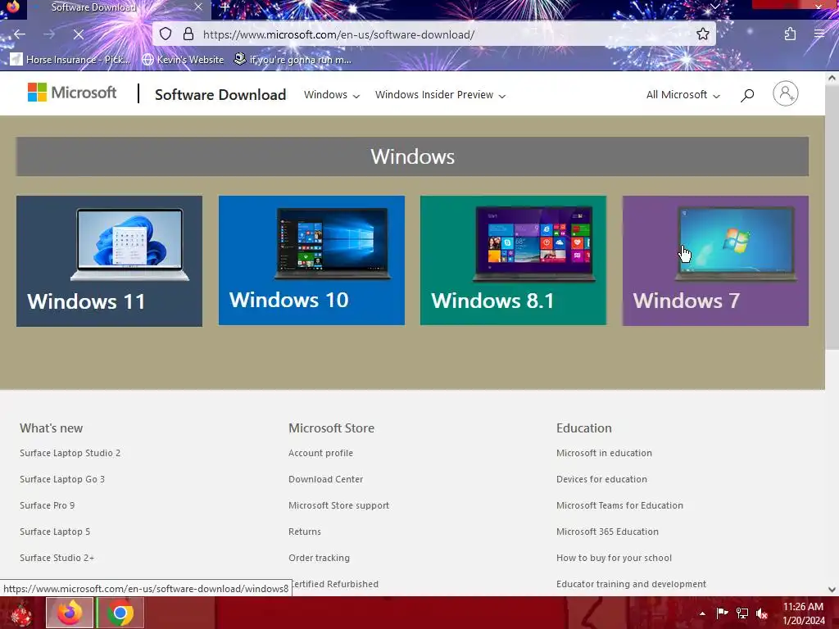Open a new tab with the plus button
This screenshot has width=839, height=629.
coord(224,7)
